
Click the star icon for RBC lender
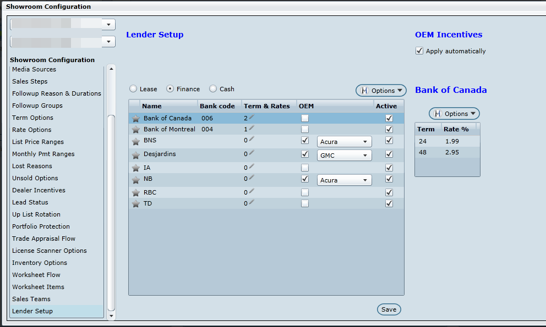[x=135, y=193]
